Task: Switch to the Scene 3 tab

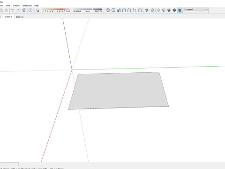Action: 20,17
